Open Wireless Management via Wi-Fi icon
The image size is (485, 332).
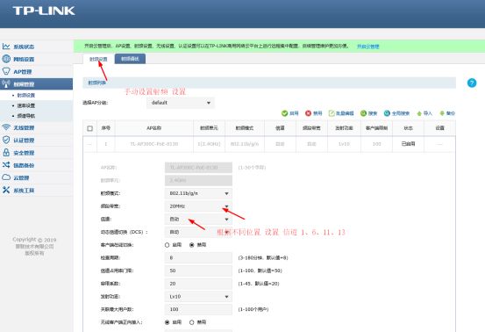[6, 127]
